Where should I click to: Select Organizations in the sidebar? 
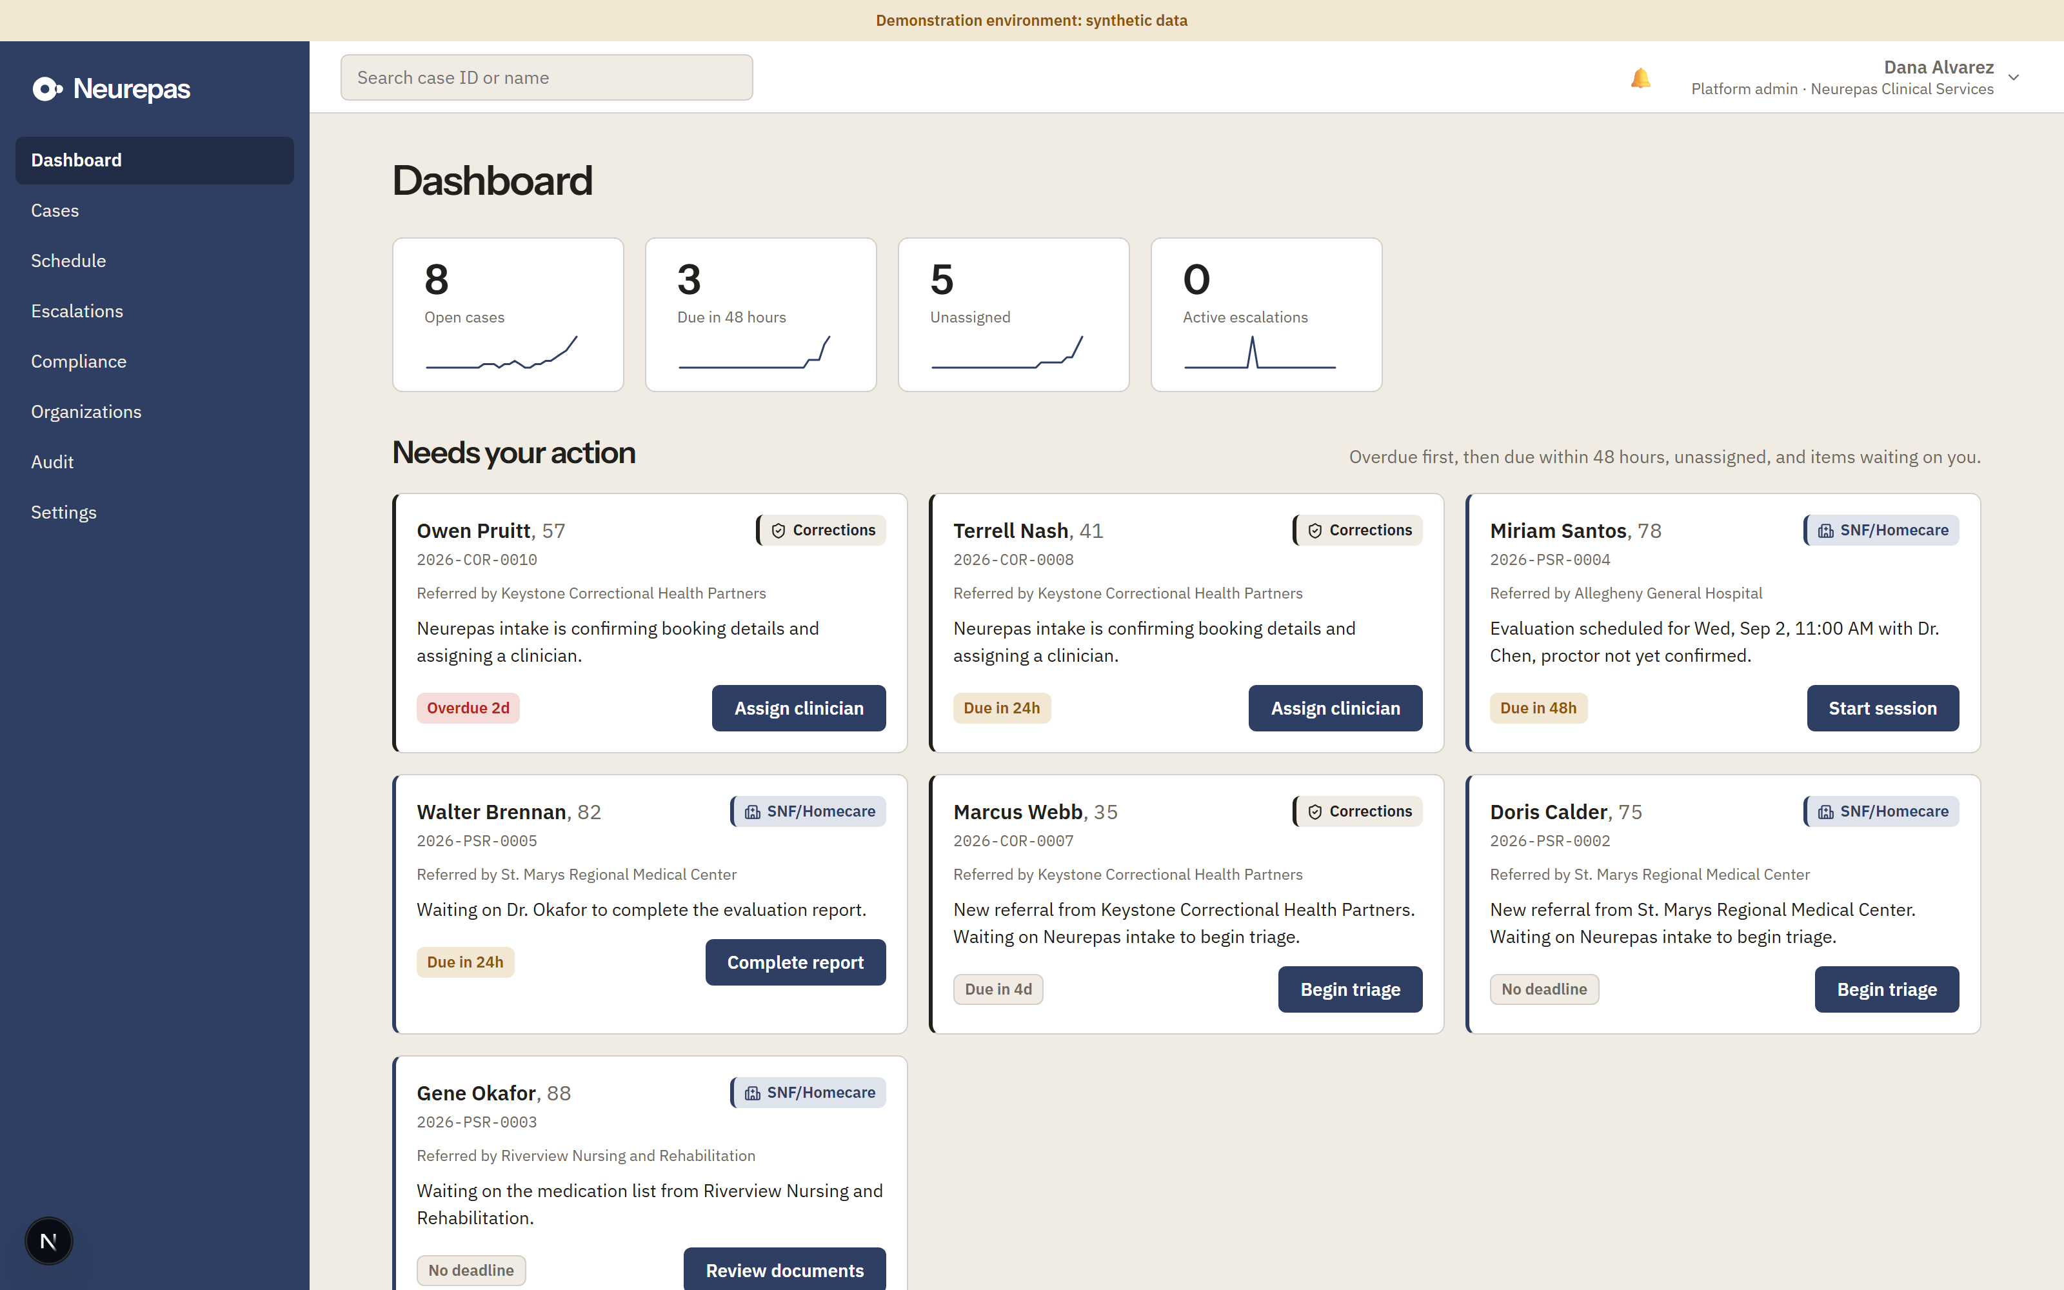click(154, 412)
